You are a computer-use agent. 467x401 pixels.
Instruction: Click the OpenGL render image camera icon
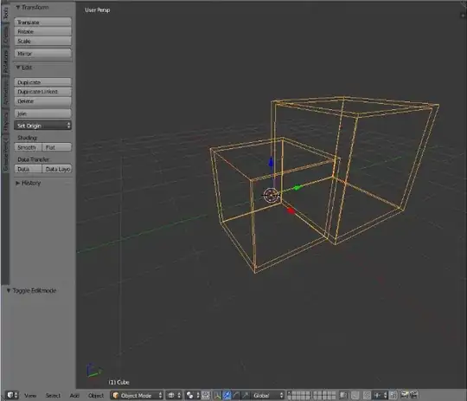click(405, 395)
